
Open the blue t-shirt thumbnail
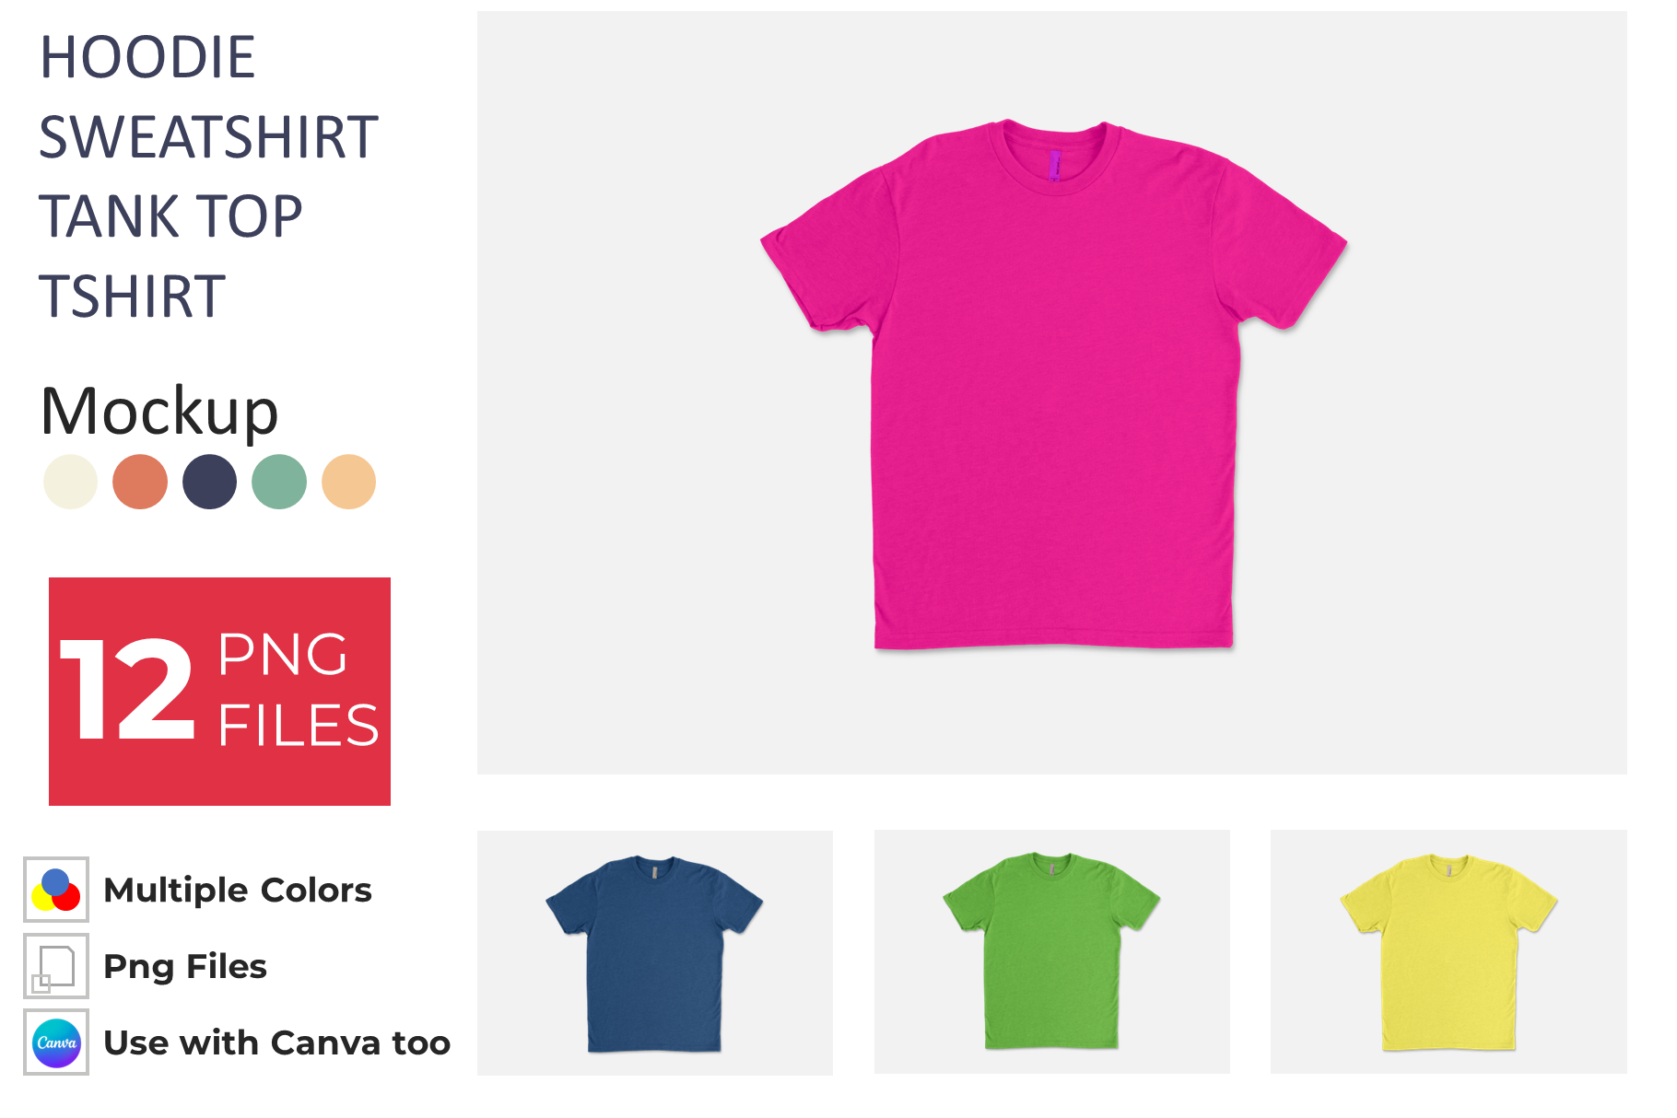tap(655, 953)
